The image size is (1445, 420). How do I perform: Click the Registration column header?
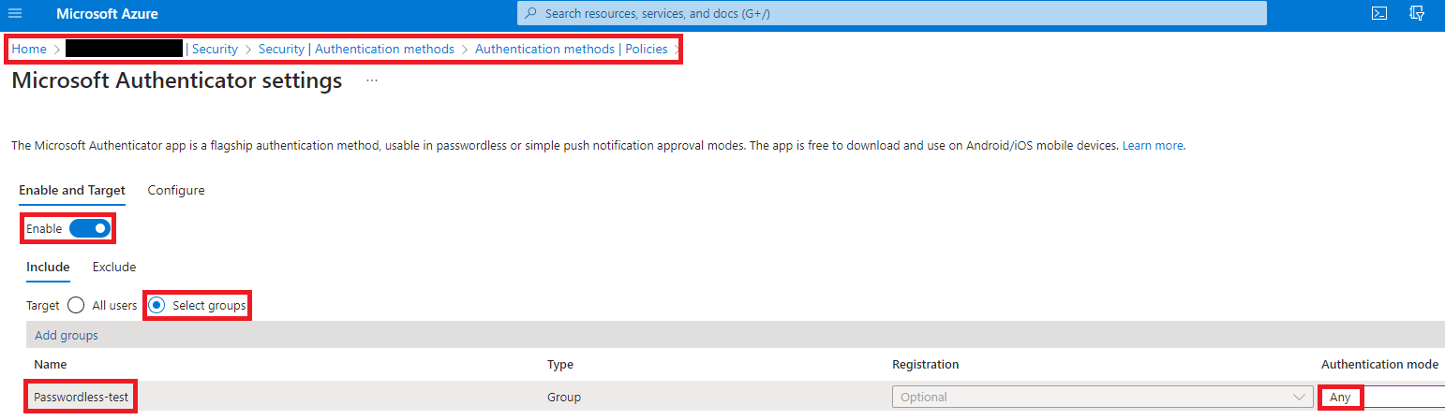(x=926, y=365)
